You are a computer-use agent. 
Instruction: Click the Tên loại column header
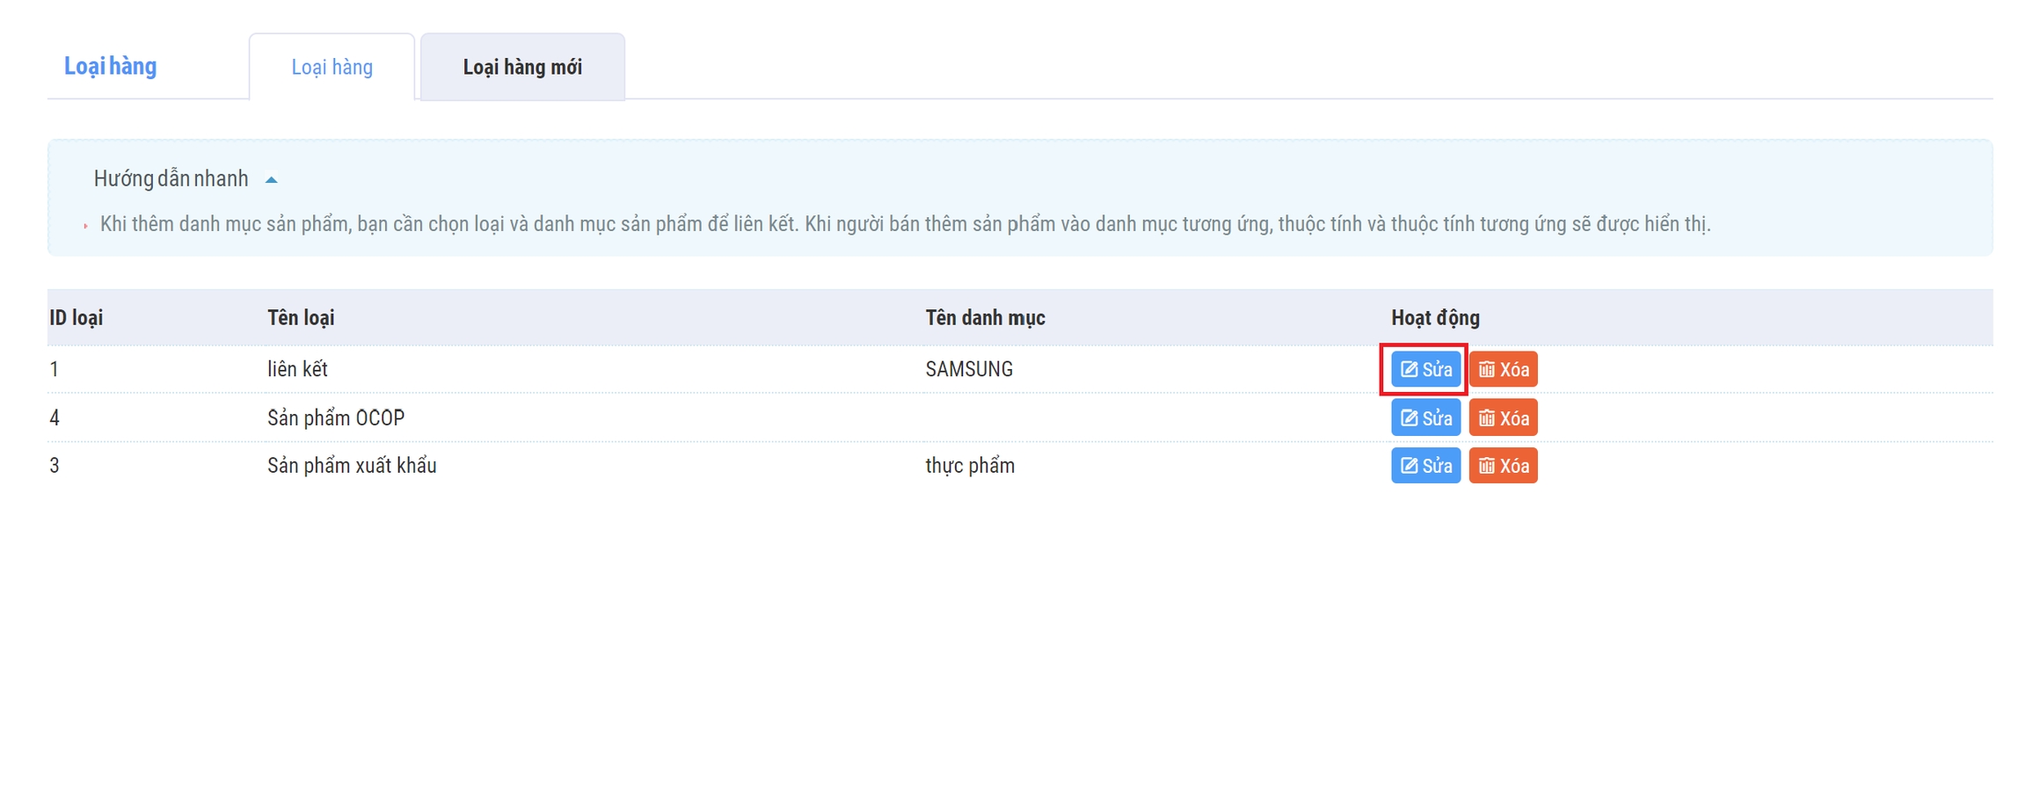coord(301,317)
